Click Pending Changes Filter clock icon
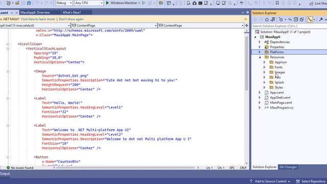The height and width of the screenshot is (184, 327). pyautogui.click(x=281, y=19)
